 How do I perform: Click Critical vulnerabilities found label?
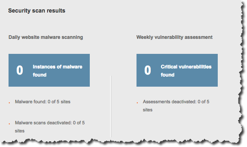click(x=186, y=71)
